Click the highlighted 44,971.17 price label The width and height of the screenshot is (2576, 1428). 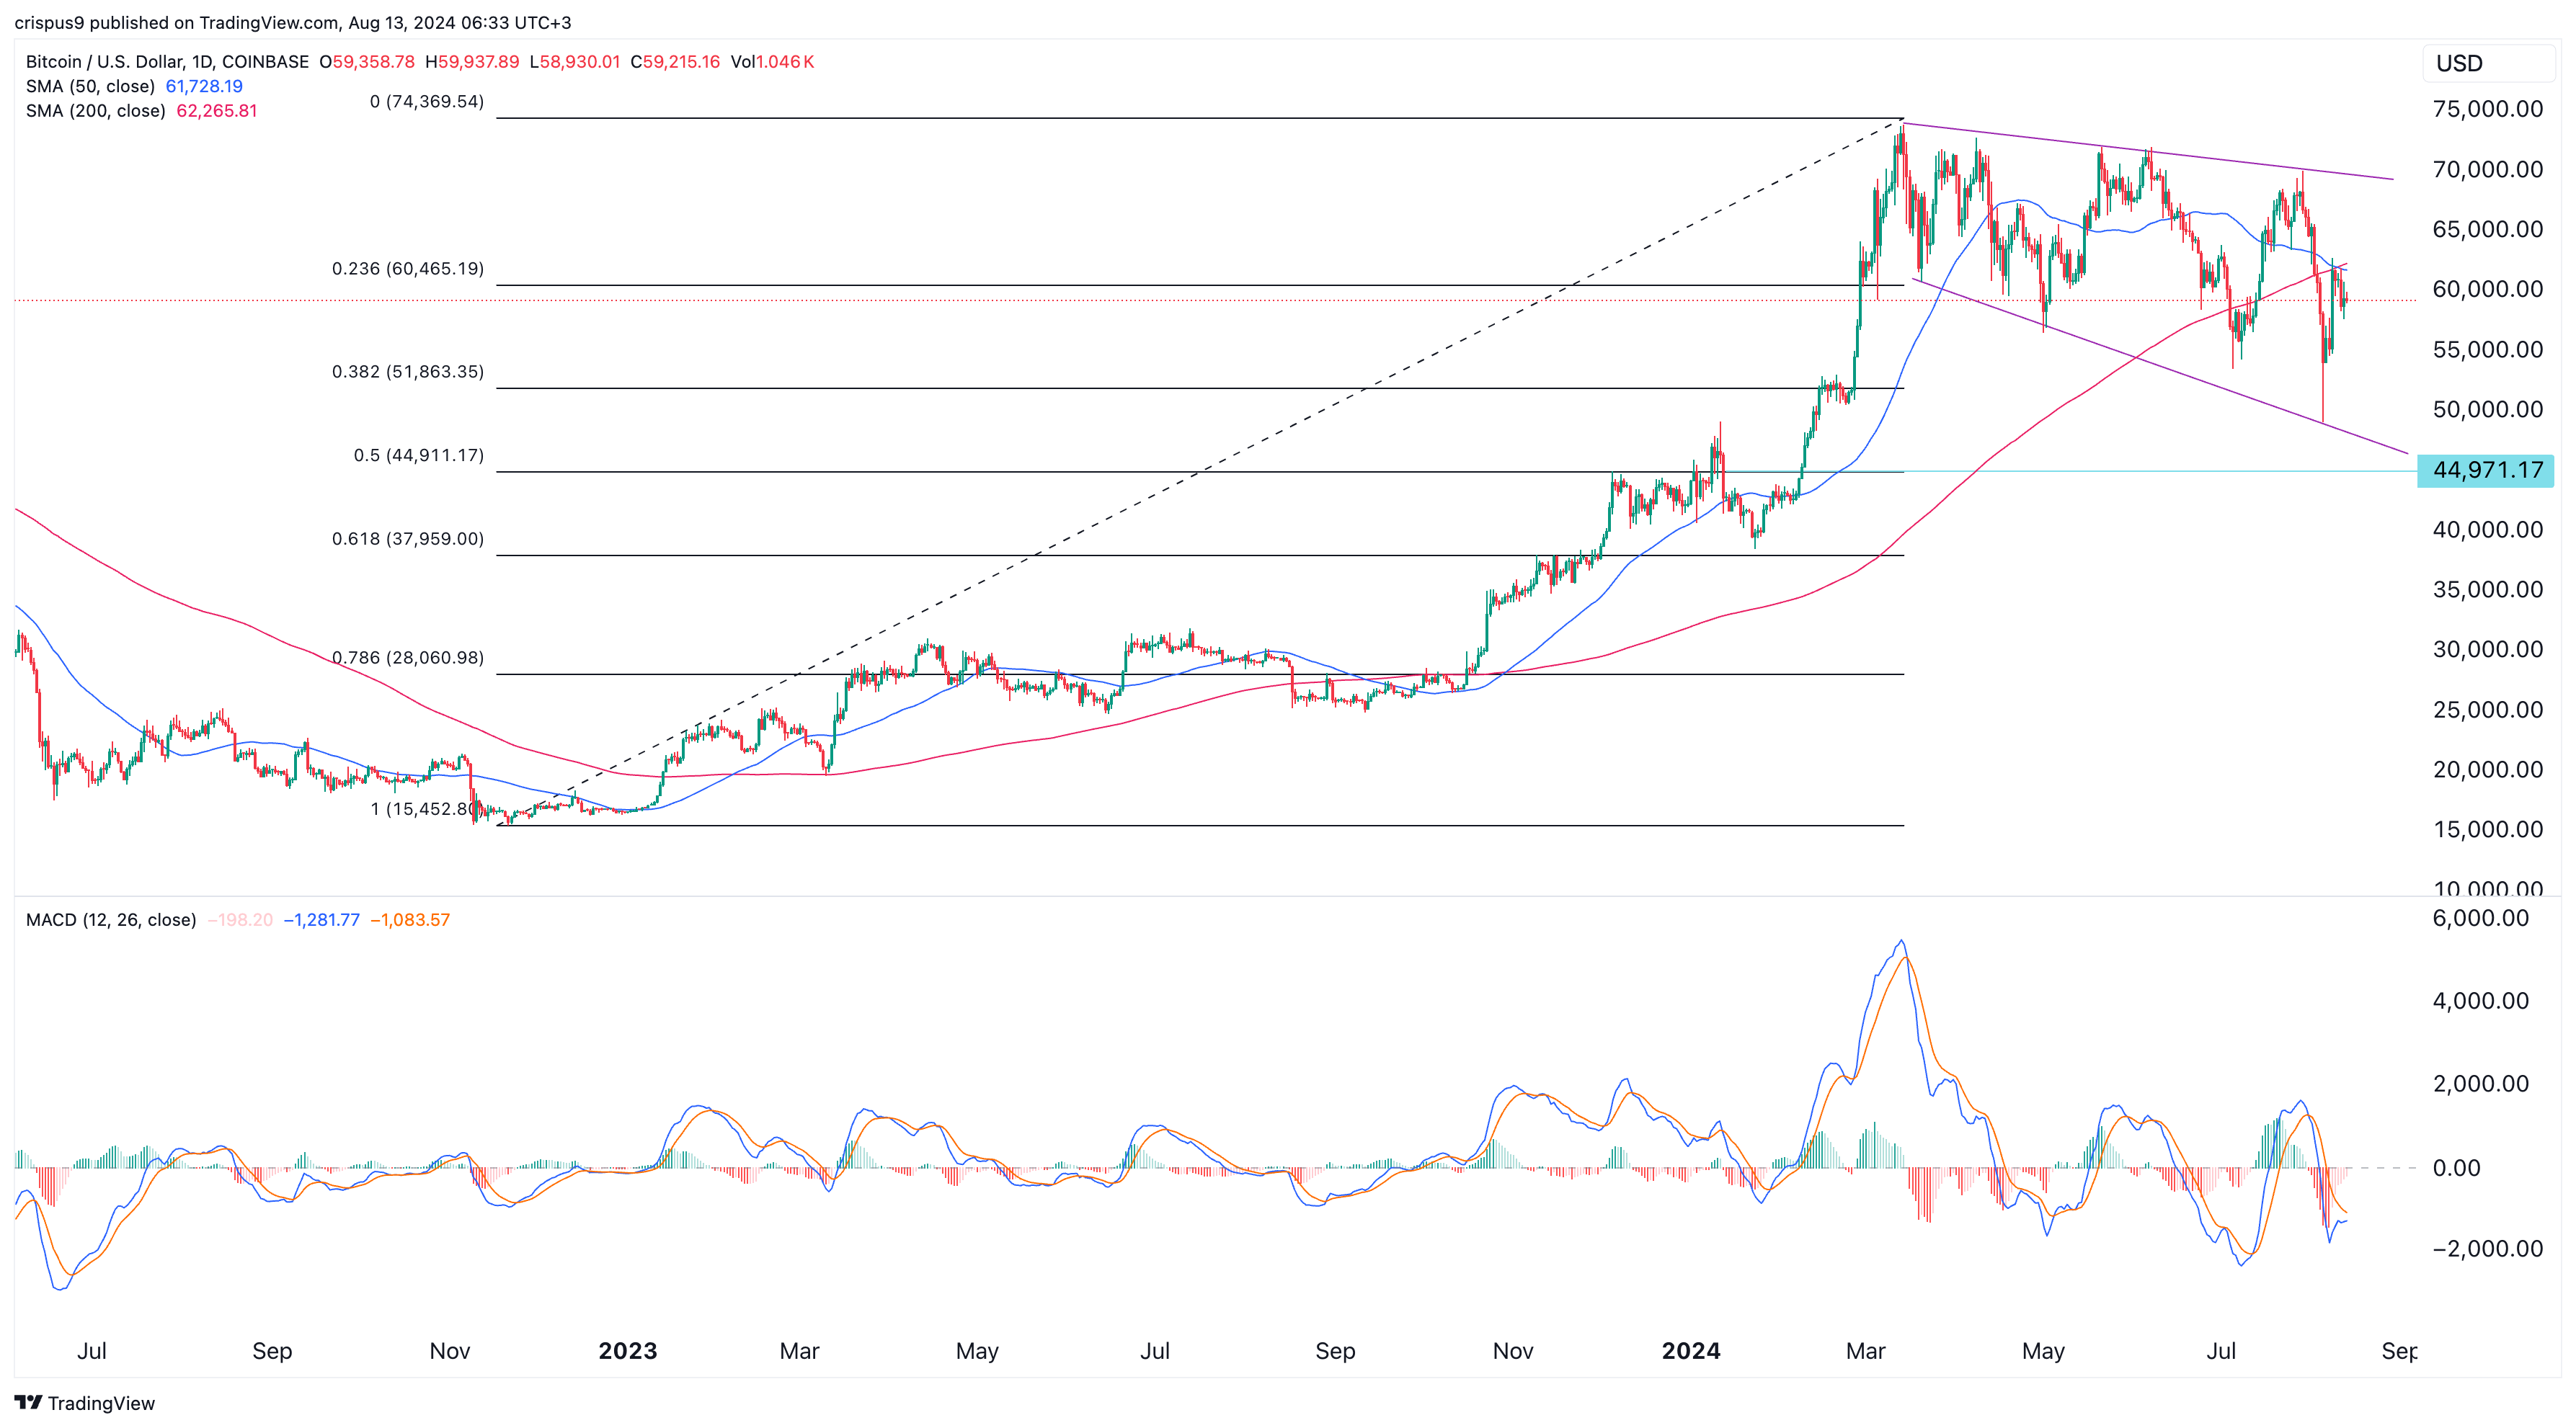tap(2485, 470)
